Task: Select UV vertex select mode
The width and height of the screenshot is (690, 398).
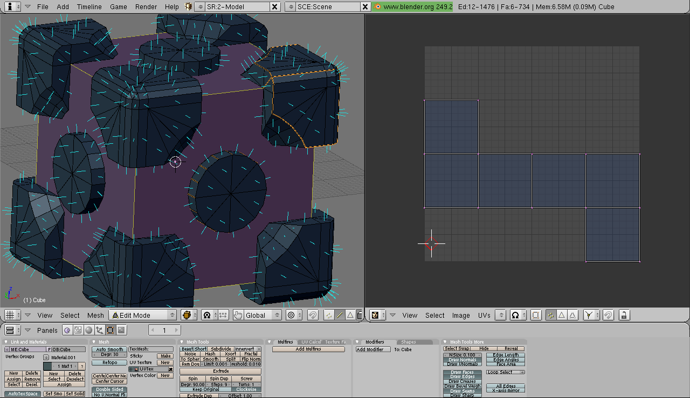Action: (551, 315)
